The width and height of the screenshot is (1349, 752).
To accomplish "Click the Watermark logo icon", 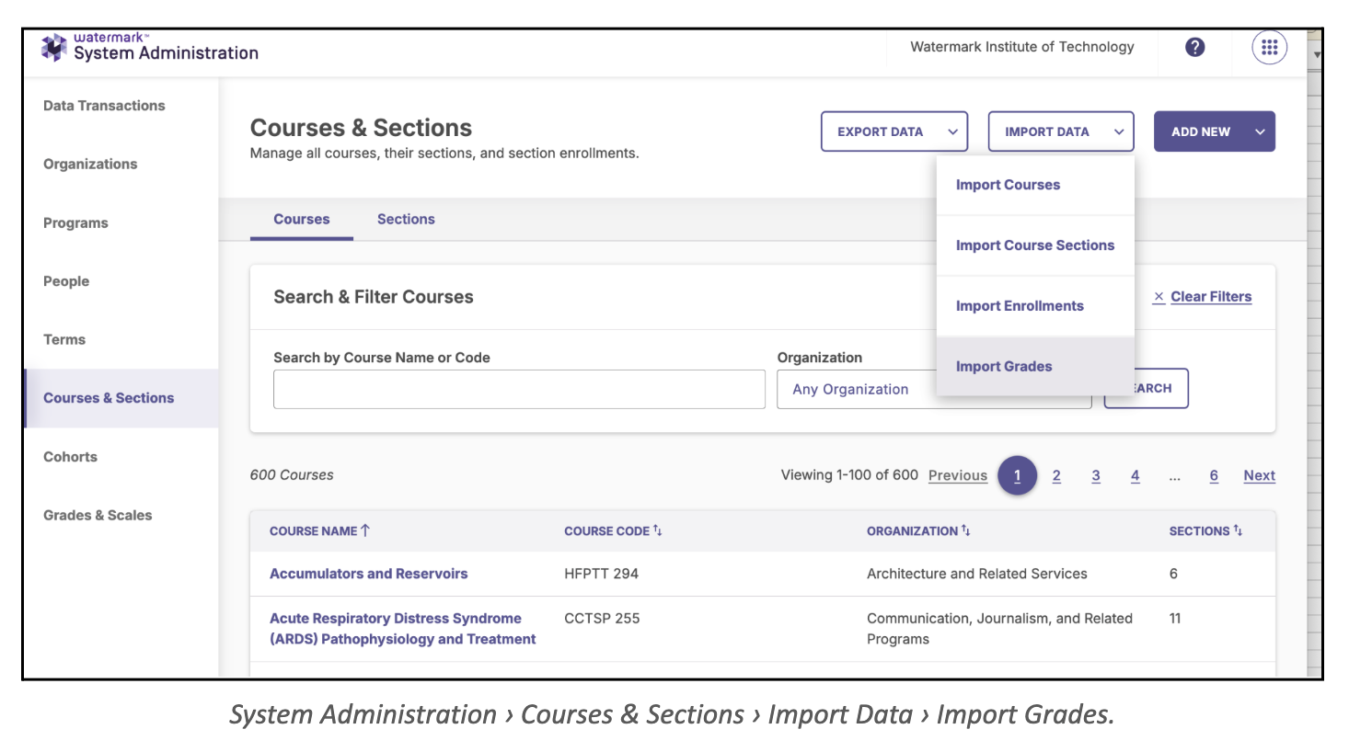I will point(54,47).
